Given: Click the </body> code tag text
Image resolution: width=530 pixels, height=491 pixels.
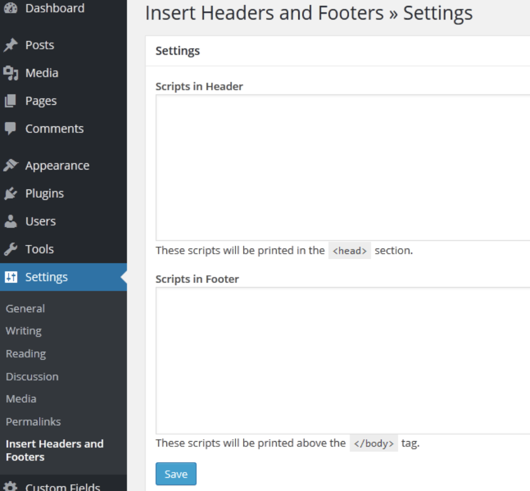Looking at the screenshot, I should 373,443.
